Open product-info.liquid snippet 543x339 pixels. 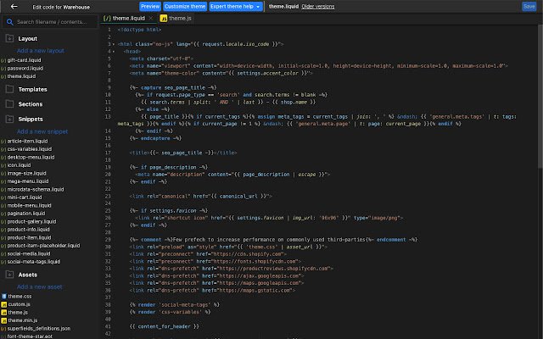click(x=28, y=230)
